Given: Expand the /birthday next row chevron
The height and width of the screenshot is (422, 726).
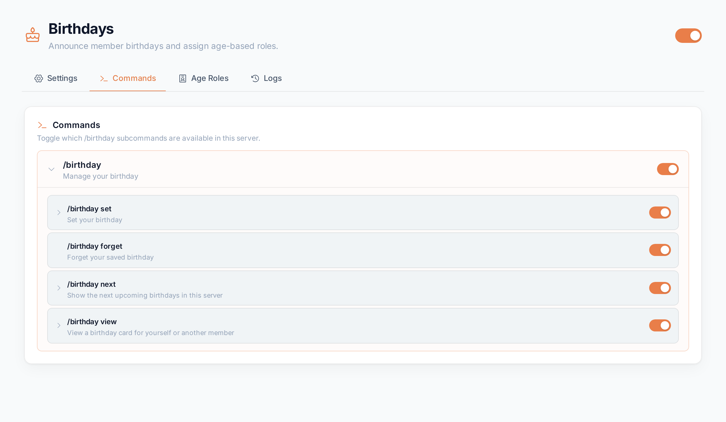Looking at the screenshot, I should 59,288.
